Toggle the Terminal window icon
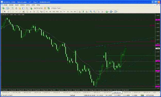This screenshot has width=161, height=97. (x=23, y=8)
